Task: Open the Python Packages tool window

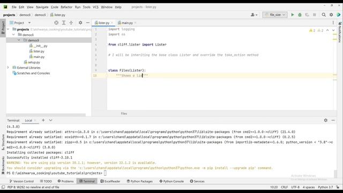Action: 139,181
